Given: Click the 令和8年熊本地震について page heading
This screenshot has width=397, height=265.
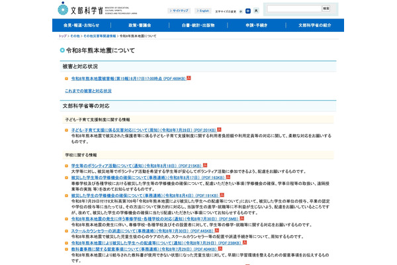Looking at the screenshot, I should 101,50.
